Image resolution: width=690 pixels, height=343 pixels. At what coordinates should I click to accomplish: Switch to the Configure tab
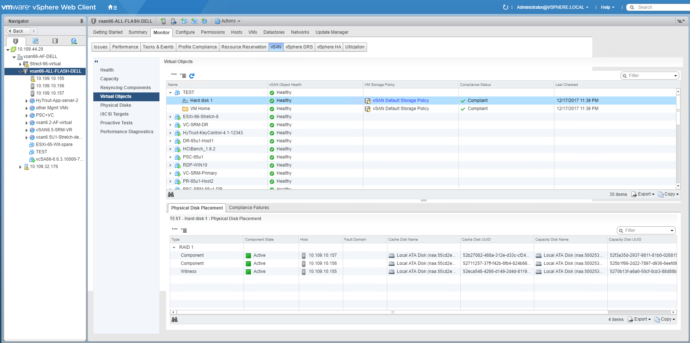tap(185, 32)
